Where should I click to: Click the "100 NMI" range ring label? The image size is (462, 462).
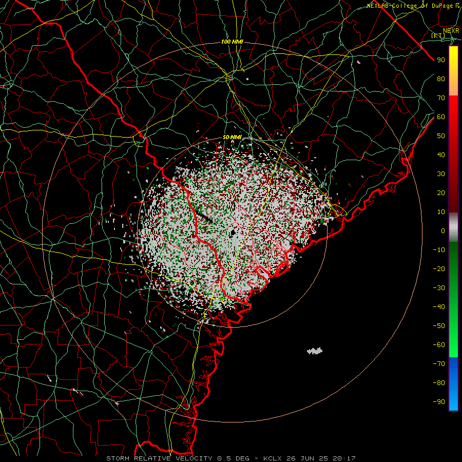[x=232, y=42]
